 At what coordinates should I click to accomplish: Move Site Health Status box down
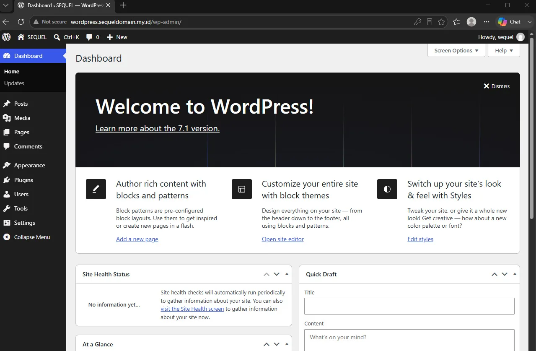coord(277,274)
